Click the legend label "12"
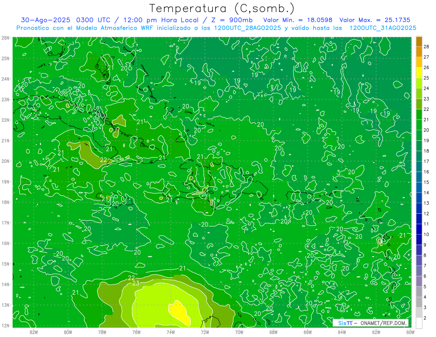The height and width of the screenshot is (337, 436). tap(426, 213)
